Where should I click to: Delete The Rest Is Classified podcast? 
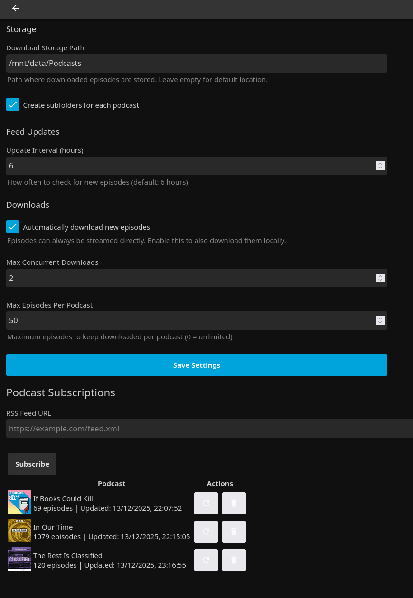pyautogui.click(x=234, y=560)
